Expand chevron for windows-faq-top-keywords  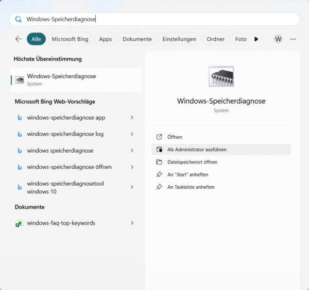coord(132,223)
